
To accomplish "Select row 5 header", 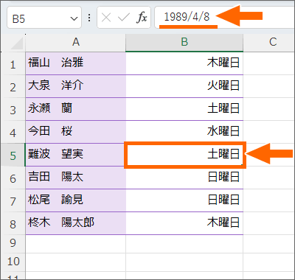I will pos(13,155).
